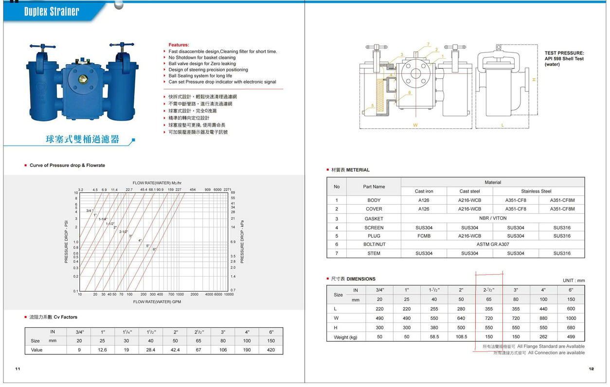Select Cv value 12.6 in Cv table

coord(103,350)
